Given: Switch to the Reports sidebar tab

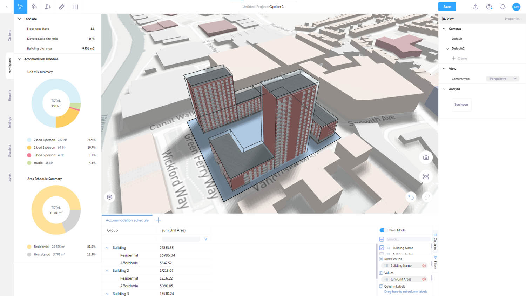Looking at the screenshot, I should point(9,95).
